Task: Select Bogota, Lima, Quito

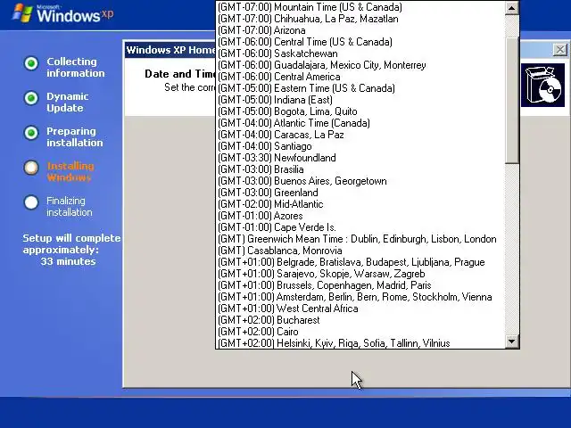Action: pos(360,111)
